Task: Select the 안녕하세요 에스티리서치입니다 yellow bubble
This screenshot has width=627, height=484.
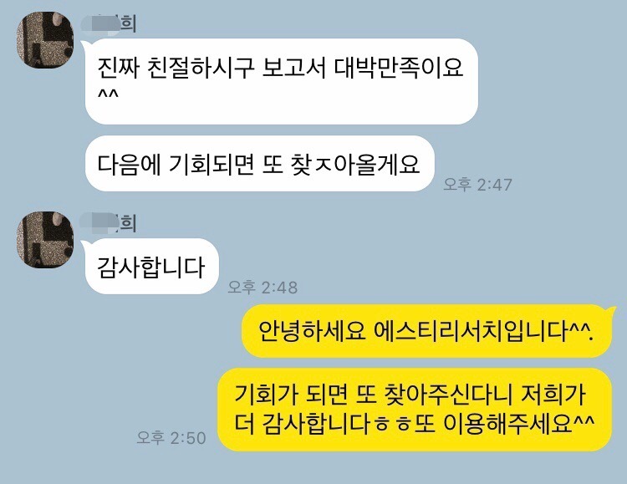Action: pyautogui.click(x=427, y=331)
